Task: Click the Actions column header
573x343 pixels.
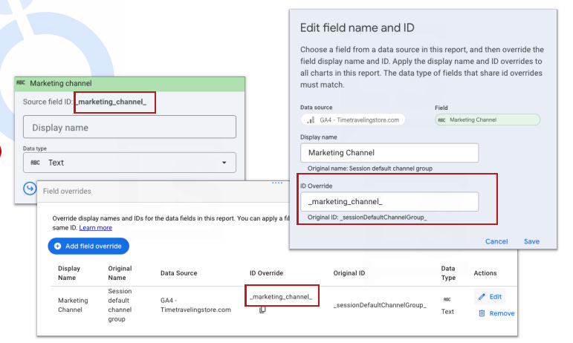Action: click(485, 273)
